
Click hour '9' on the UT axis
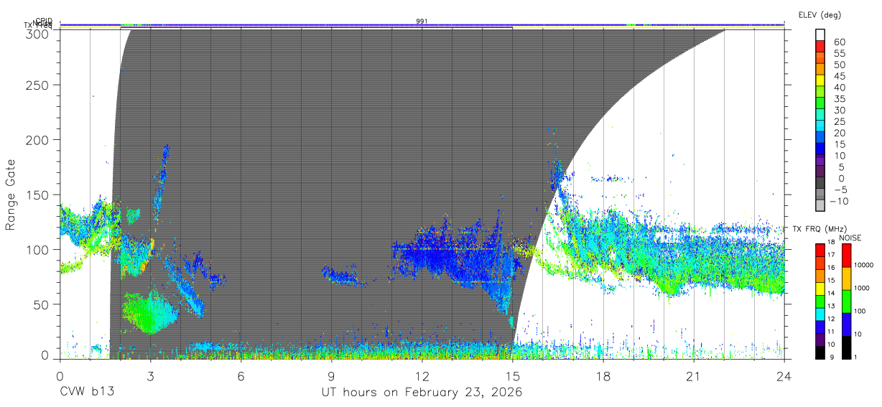pyautogui.click(x=331, y=375)
